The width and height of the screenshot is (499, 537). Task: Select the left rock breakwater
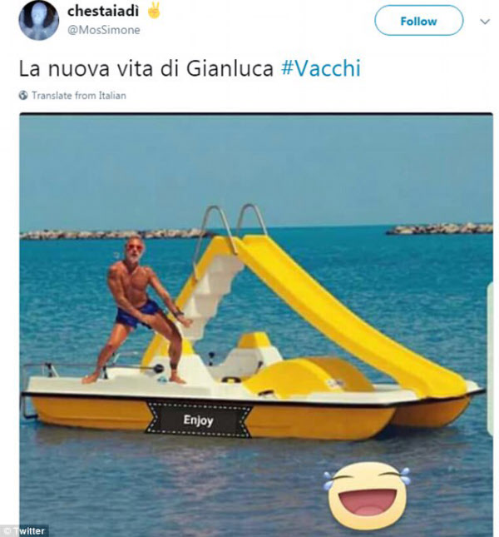click(x=115, y=234)
